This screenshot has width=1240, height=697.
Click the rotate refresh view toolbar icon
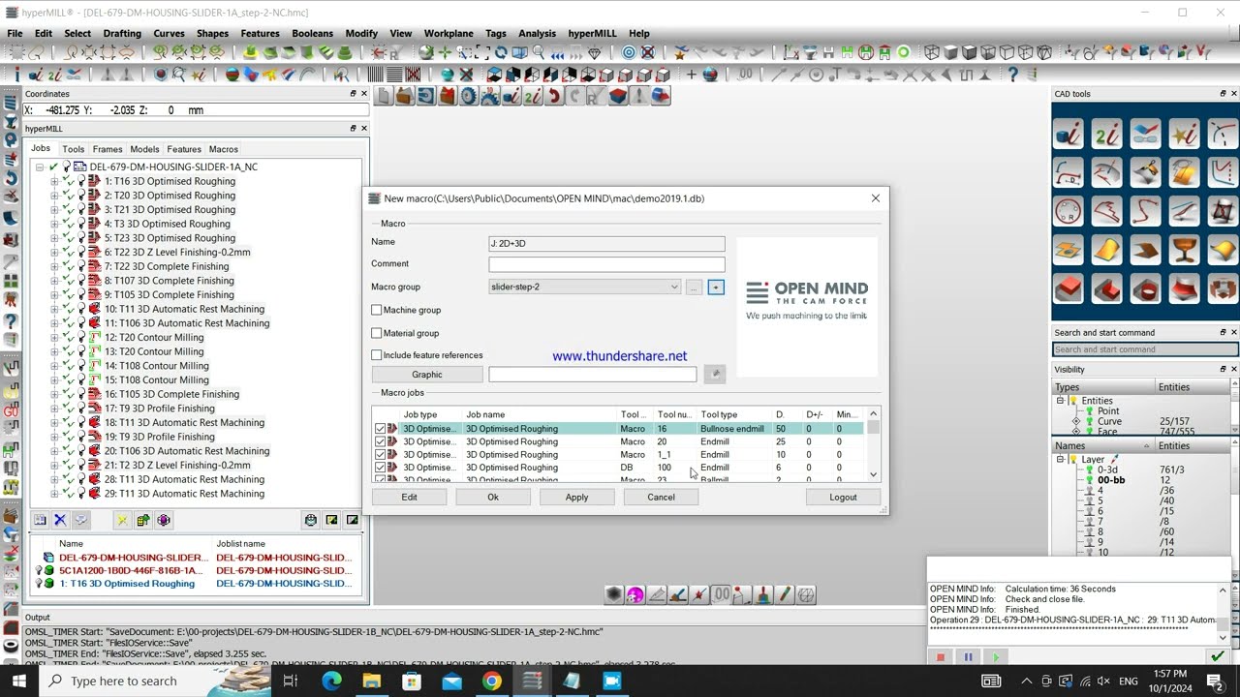500,52
